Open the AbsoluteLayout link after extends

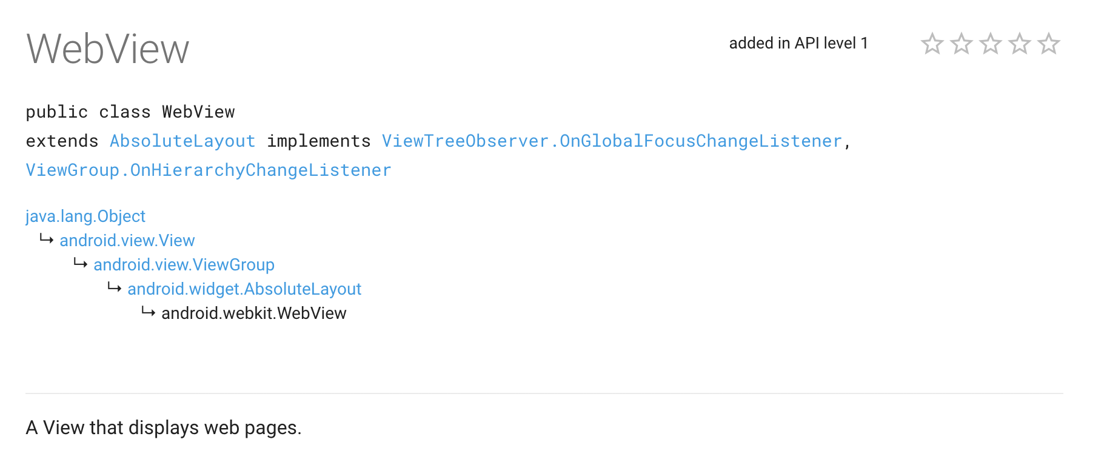(x=182, y=141)
